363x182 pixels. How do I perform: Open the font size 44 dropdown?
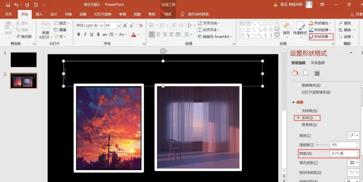(119, 25)
